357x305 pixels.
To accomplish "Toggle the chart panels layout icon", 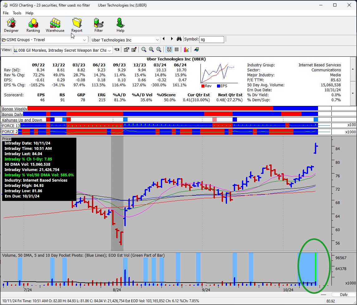I will pos(169,50).
